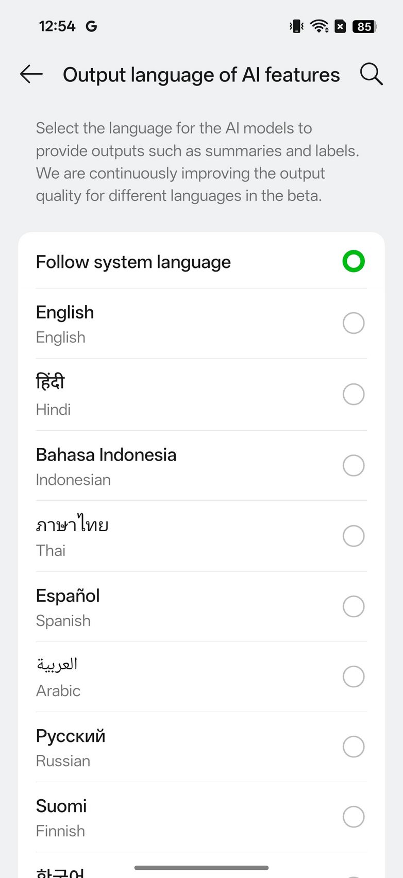Tap the Wi-Fi status icon

pyautogui.click(x=320, y=26)
